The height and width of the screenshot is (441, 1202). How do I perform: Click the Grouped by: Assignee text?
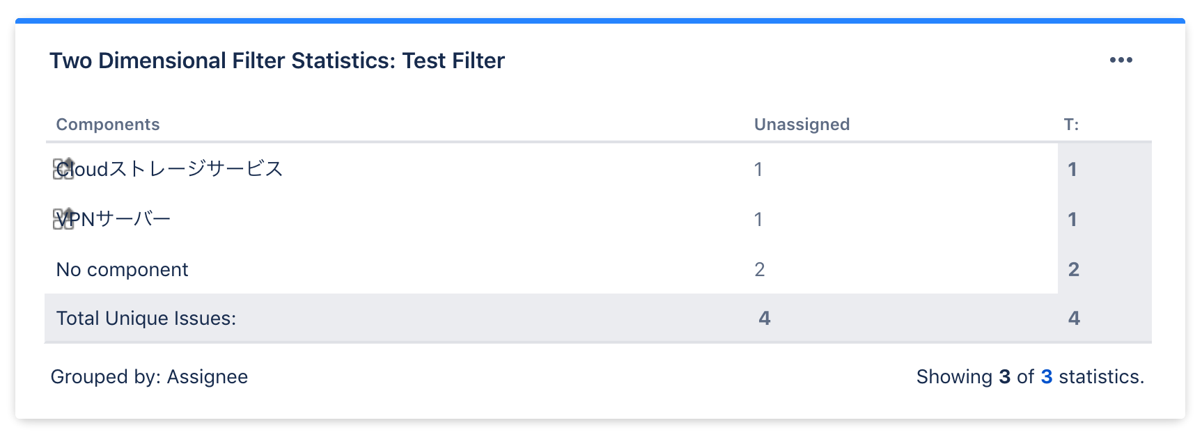pyautogui.click(x=149, y=376)
